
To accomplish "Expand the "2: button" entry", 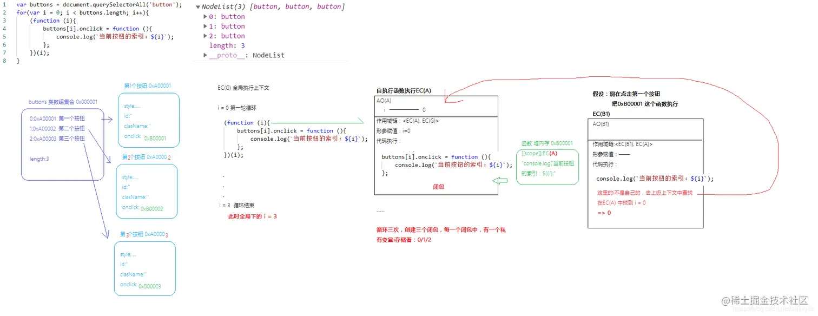I will 206,36.
